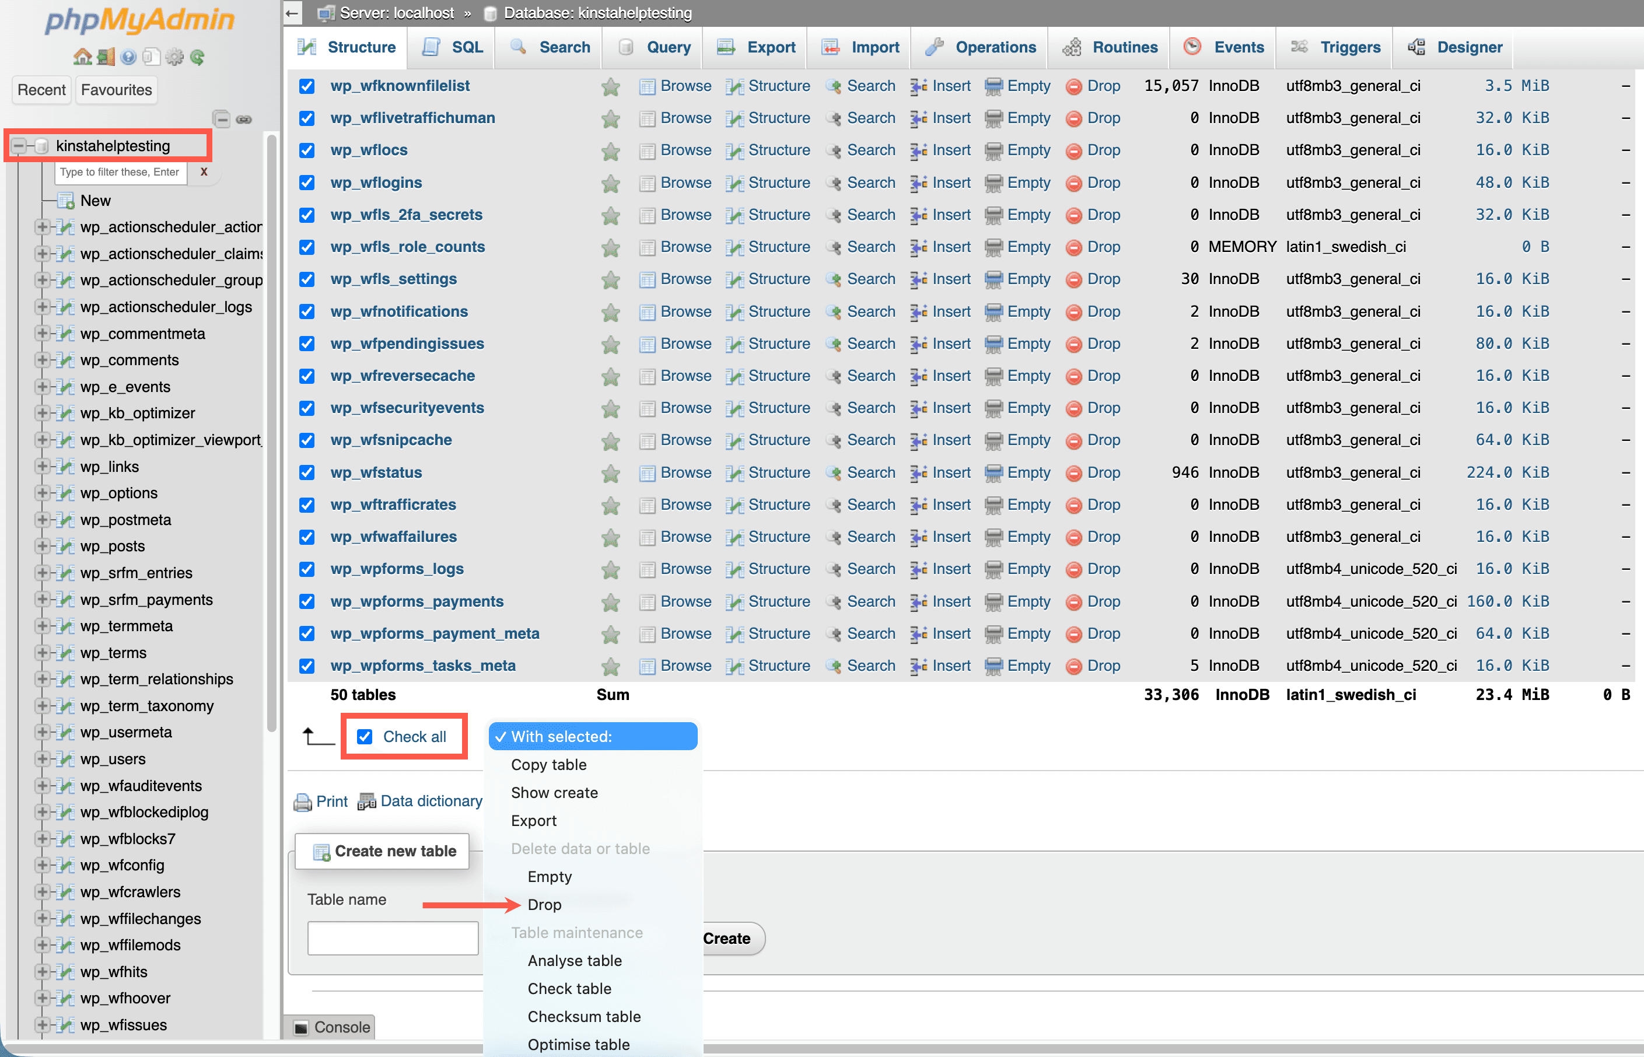Choose Drop from With selected menu

coord(544,905)
